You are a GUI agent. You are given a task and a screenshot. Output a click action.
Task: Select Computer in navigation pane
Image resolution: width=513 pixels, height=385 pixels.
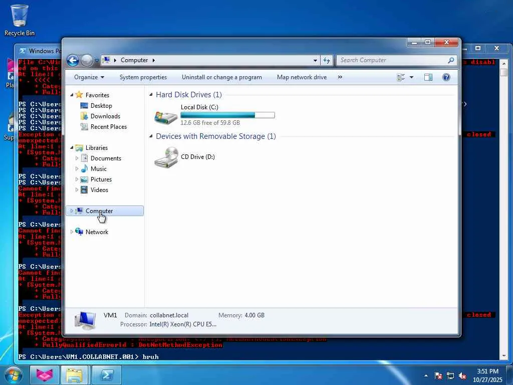coord(99,211)
